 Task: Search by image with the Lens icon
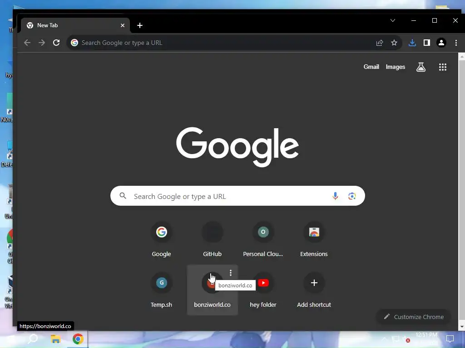352,196
